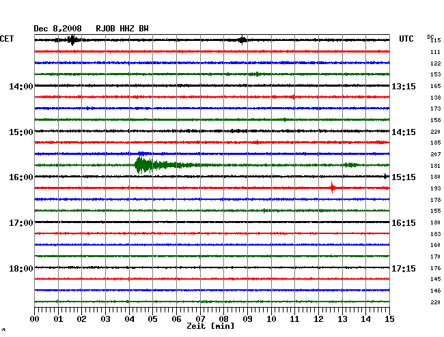
Task: Select minute 01 on the time axis
Action: pos(58,319)
